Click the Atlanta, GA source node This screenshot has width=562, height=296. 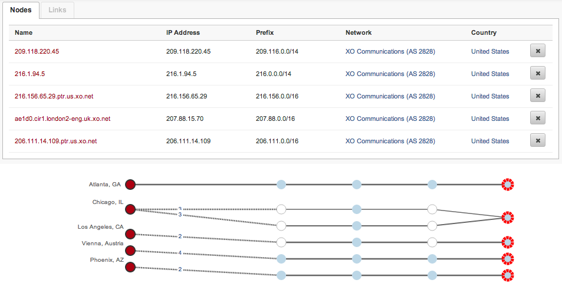[x=131, y=185]
